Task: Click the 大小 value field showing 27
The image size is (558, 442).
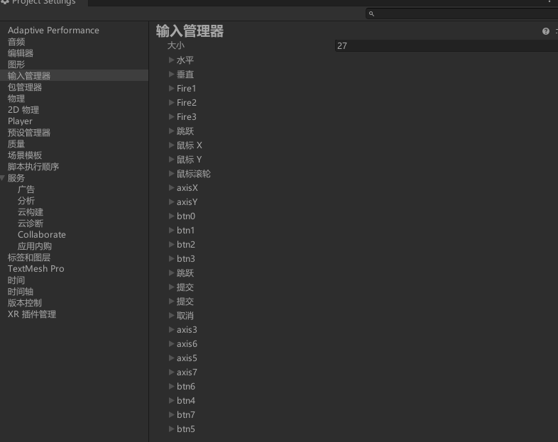Action: click(x=447, y=46)
